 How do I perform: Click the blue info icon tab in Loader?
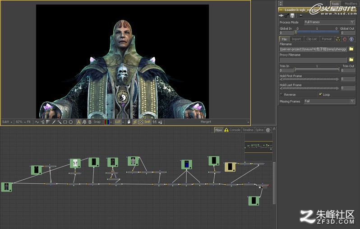coord(351,39)
